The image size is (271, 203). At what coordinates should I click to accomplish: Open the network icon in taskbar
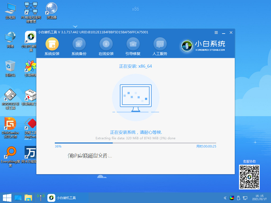tap(40, 198)
